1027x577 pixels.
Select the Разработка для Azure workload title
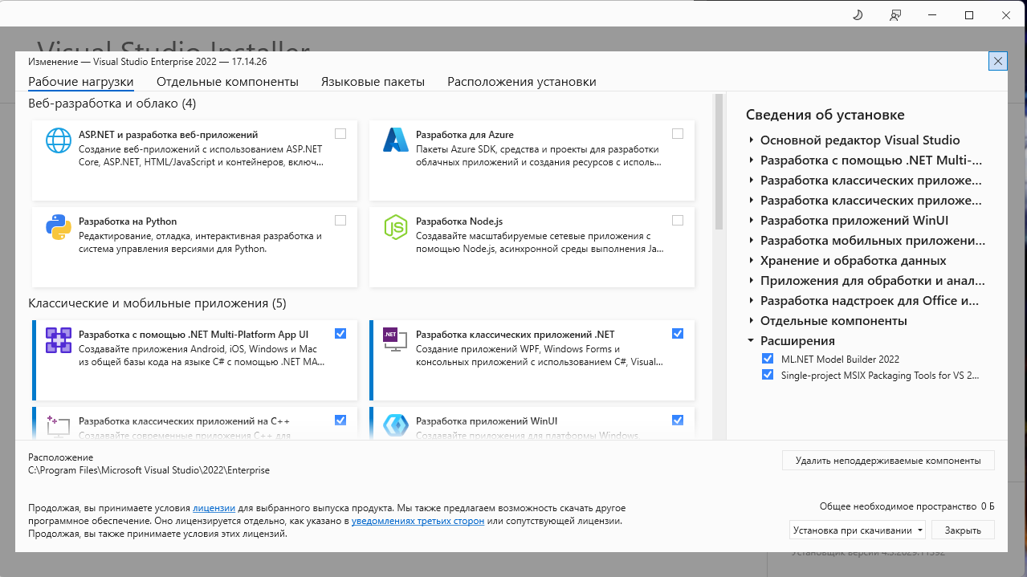click(465, 135)
